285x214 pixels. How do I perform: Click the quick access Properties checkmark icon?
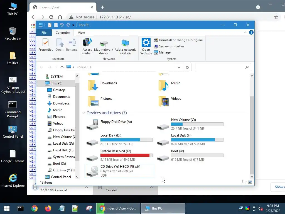pos(50,25)
